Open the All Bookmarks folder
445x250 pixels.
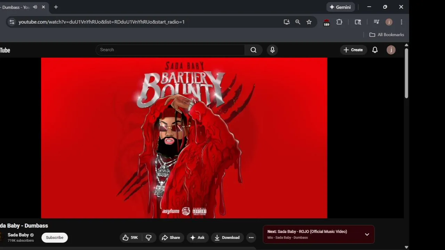click(387, 35)
